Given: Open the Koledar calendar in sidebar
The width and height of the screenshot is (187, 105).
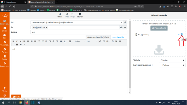Looking at the screenshot, I should tap(5, 57).
